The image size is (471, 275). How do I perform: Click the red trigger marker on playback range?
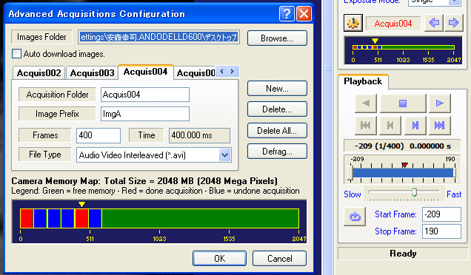pos(404,165)
